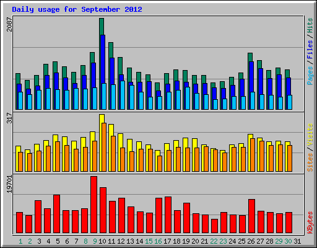Click the 317 axis label of the middle chart
This screenshot has width=317, height=248.
[10, 118]
